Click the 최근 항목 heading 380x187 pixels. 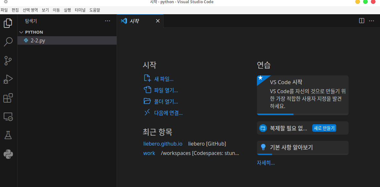click(157, 132)
